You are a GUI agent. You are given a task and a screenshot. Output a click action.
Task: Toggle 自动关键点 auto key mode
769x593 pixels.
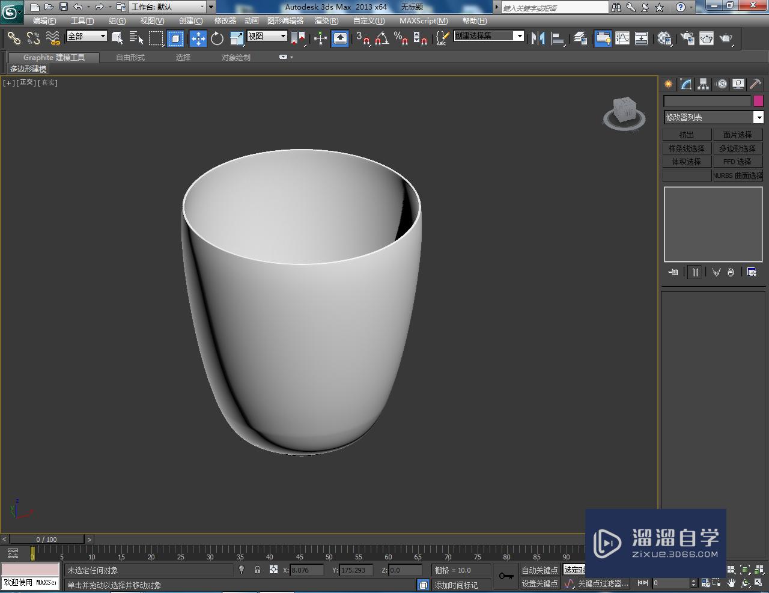click(x=540, y=570)
